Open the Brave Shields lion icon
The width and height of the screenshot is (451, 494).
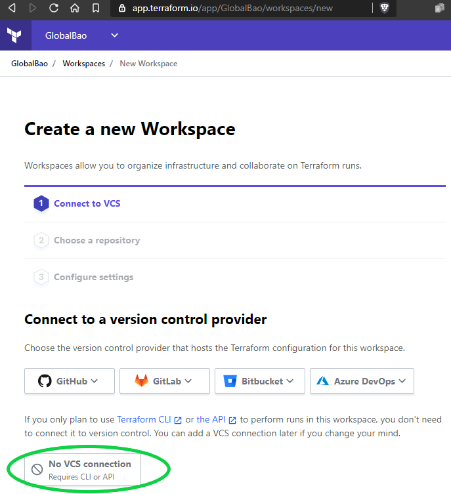[x=385, y=8]
